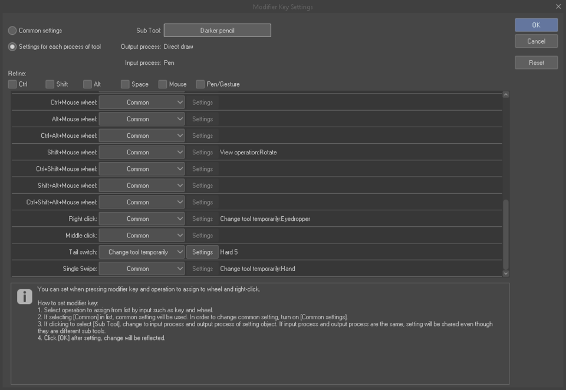Check the Space refine filter

click(x=125, y=84)
